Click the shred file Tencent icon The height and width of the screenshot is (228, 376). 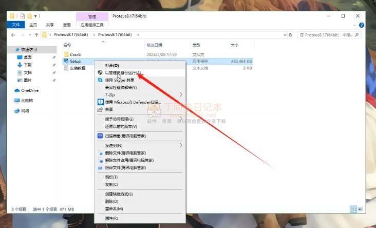coord(101,168)
